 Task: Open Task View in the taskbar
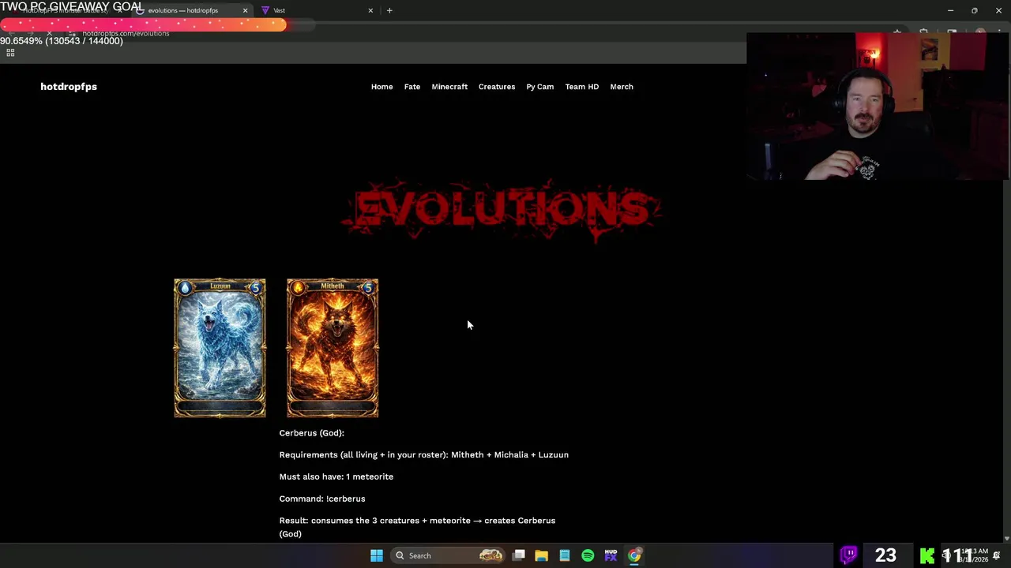(x=519, y=555)
